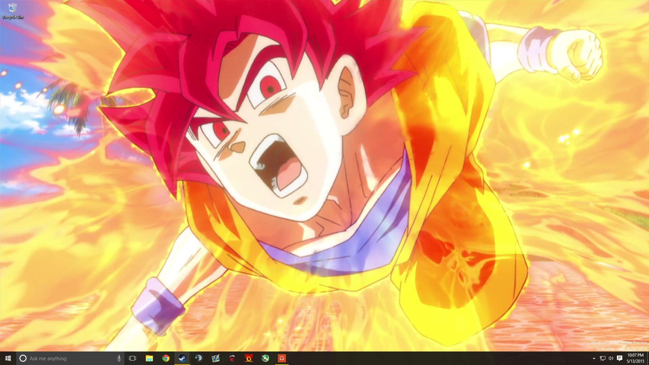Launch the flame icon taskbar app

click(248, 358)
